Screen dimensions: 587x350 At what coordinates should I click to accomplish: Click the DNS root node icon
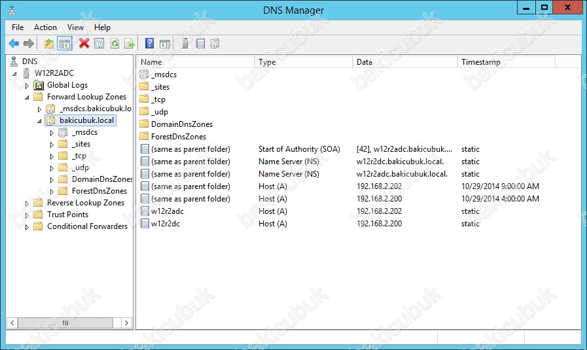point(14,61)
